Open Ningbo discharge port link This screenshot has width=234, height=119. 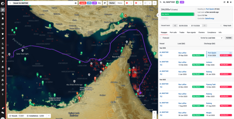[209, 113]
